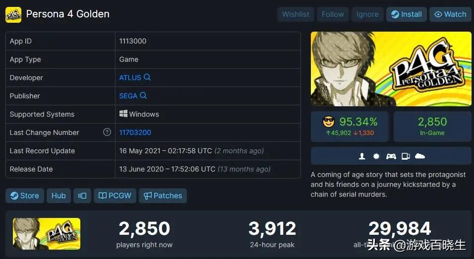
Task: Click the search icon next to SEGA
Action: pos(143,95)
